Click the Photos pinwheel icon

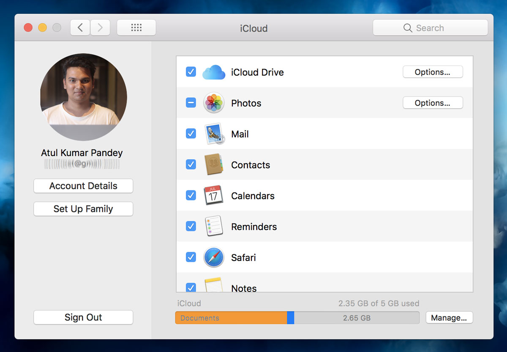pos(213,103)
